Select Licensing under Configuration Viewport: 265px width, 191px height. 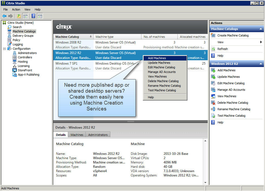[x=24, y=66]
